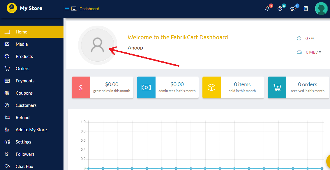Click the Payments card icon
Image resolution: width=330 pixels, height=170 pixels.
pyautogui.click(x=7, y=81)
